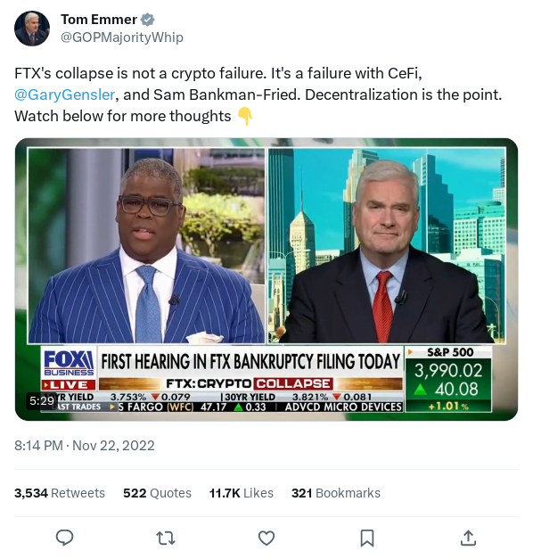Play the Fox Business video
Viewport: 533px width, 559px height.
266,280
